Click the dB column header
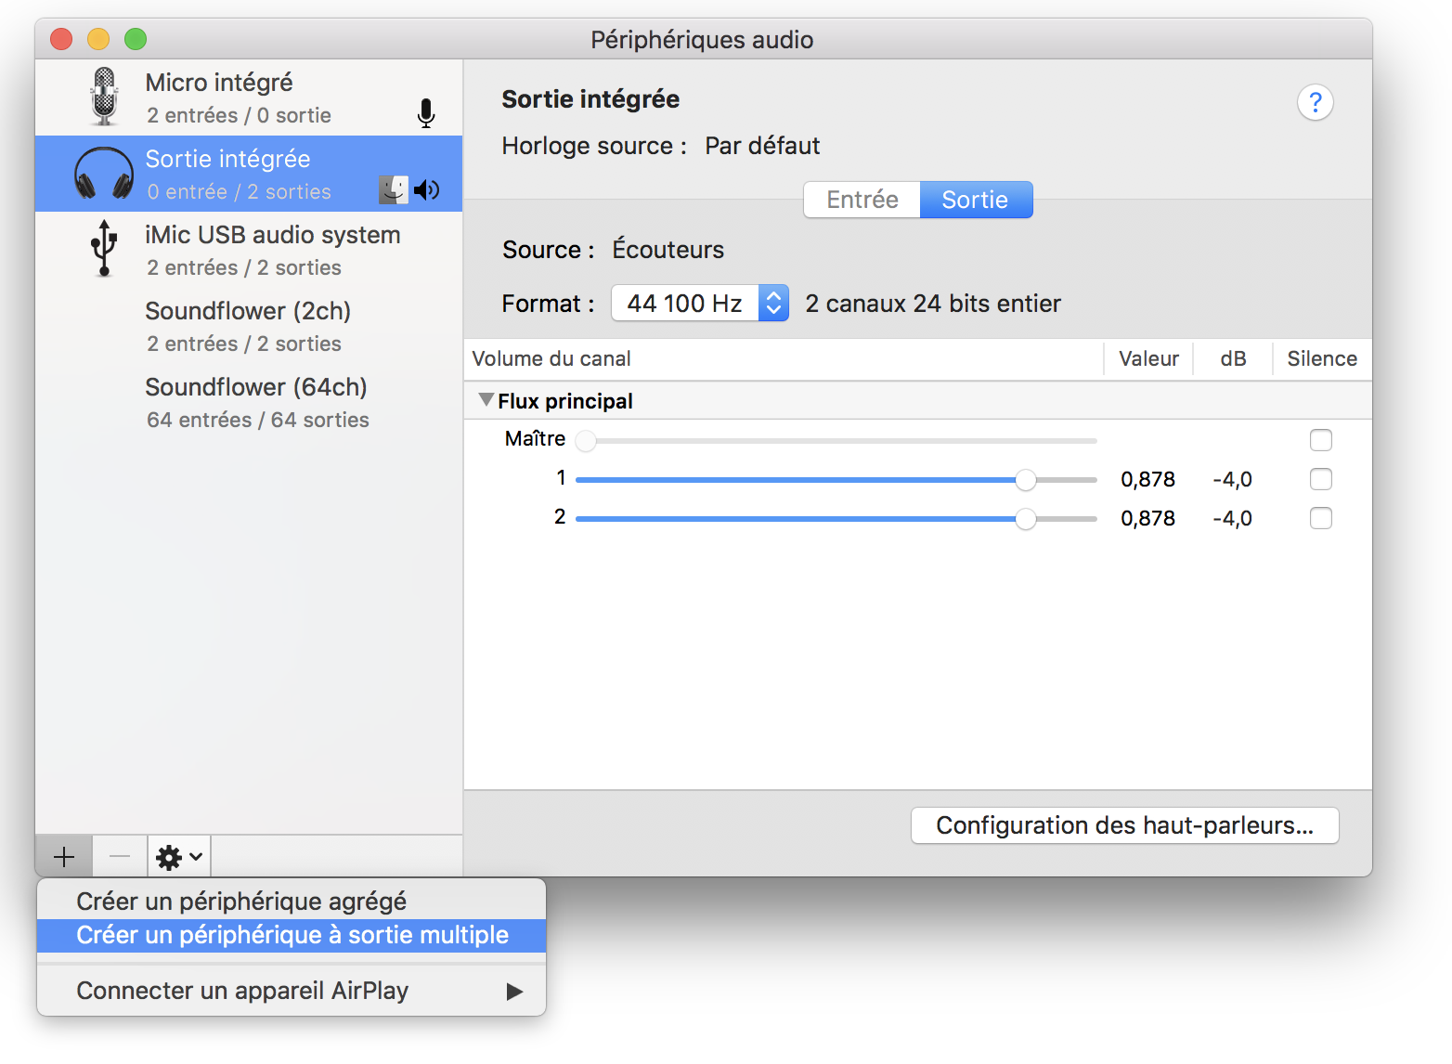This screenshot has height=1064, width=1452. click(x=1233, y=358)
